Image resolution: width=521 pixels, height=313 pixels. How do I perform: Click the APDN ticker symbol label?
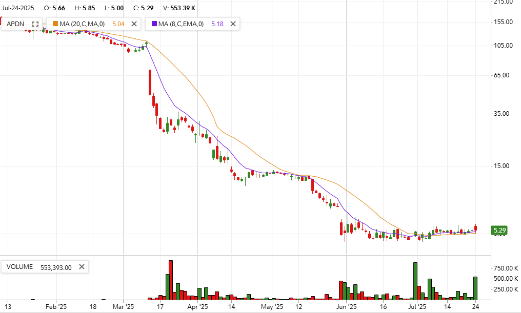point(15,24)
